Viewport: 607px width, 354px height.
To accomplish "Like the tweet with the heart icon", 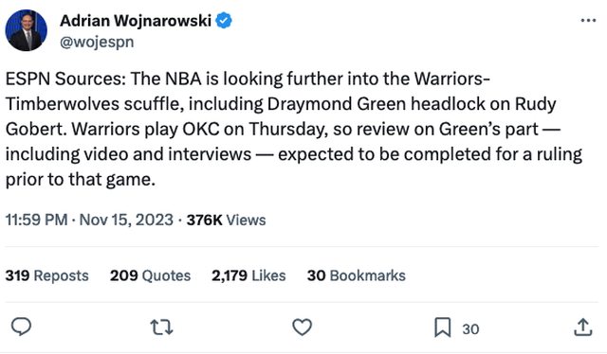I will (x=302, y=327).
